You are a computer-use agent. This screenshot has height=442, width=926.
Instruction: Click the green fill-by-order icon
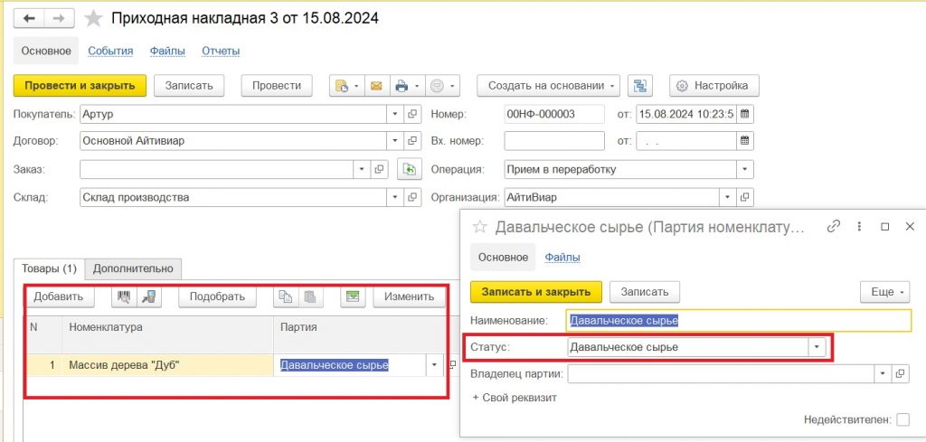pos(408,169)
